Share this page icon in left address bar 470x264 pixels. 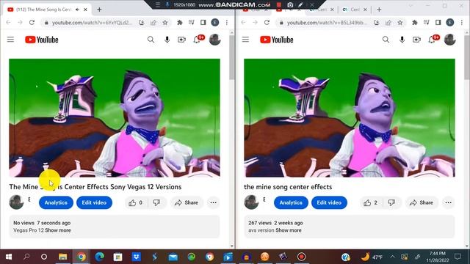click(153, 23)
